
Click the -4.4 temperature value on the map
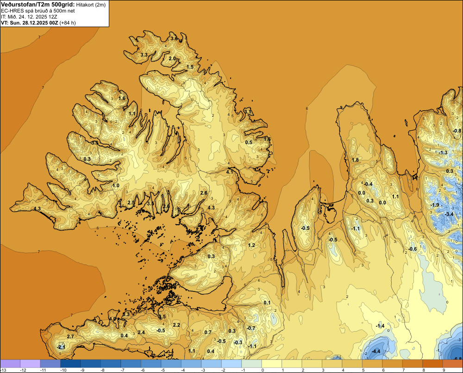pos(375,351)
